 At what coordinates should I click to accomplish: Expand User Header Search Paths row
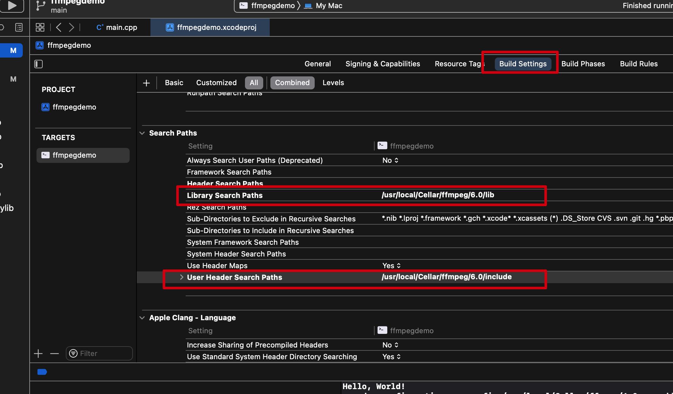[181, 277]
